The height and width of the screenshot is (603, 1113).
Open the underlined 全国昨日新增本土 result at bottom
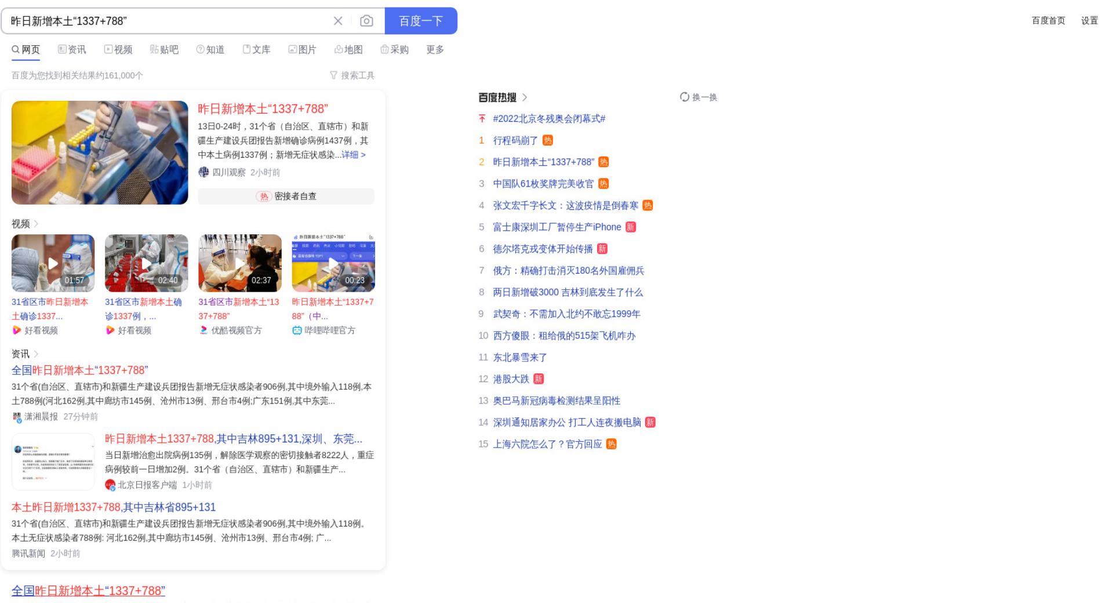(x=88, y=591)
